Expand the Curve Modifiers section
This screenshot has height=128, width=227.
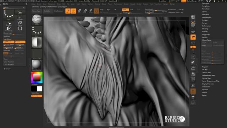9,65
